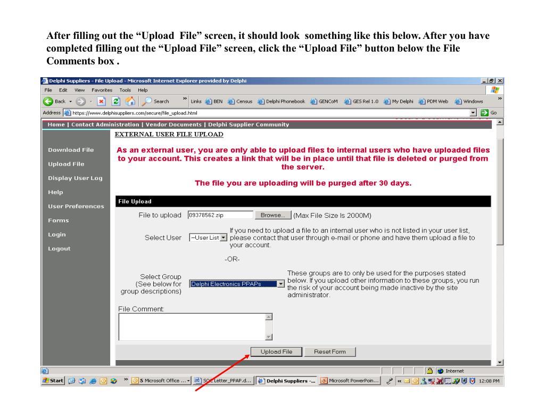Open the Tools menu
545x409 pixels.
(125, 90)
